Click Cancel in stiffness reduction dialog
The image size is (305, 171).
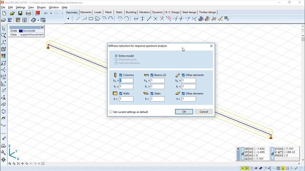(203, 112)
